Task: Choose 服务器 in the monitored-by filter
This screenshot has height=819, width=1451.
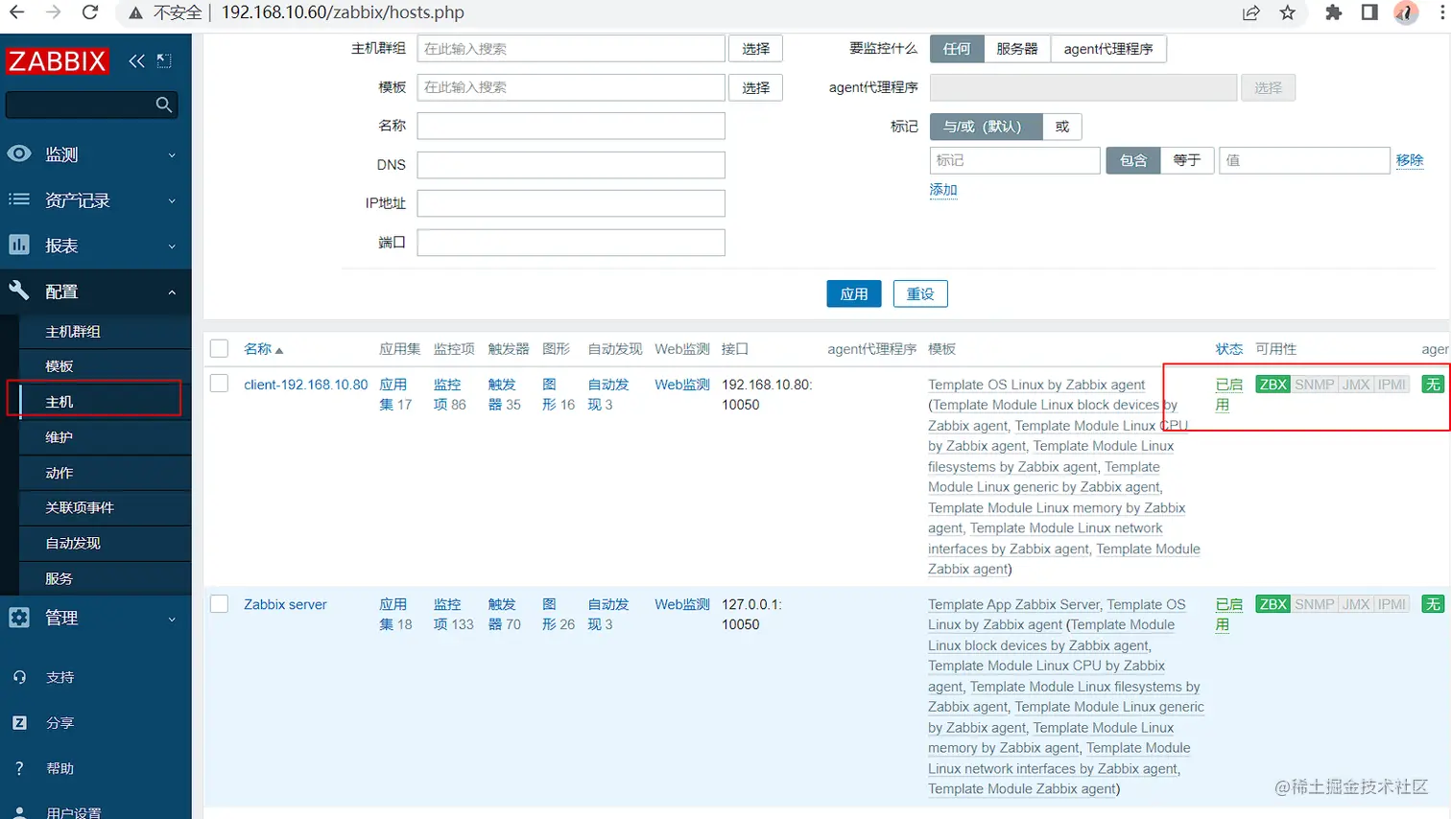Action: pyautogui.click(x=1017, y=49)
